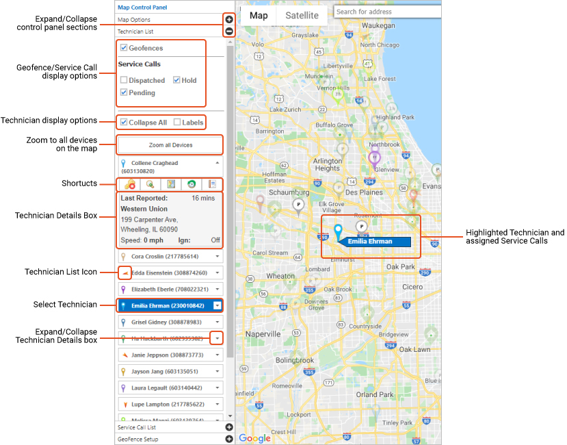Enable the Labels checkbox
The height and width of the screenshot is (445, 567).
click(x=177, y=123)
